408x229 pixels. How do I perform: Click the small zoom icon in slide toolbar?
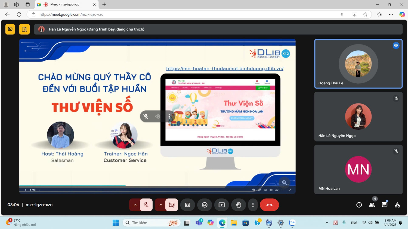[254, 190]
